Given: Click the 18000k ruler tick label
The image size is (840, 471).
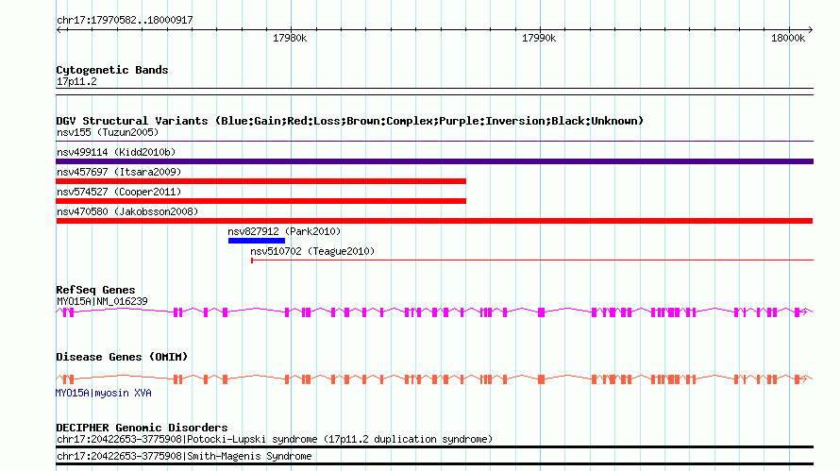Looking at the screenshot, I should [788, 38].
